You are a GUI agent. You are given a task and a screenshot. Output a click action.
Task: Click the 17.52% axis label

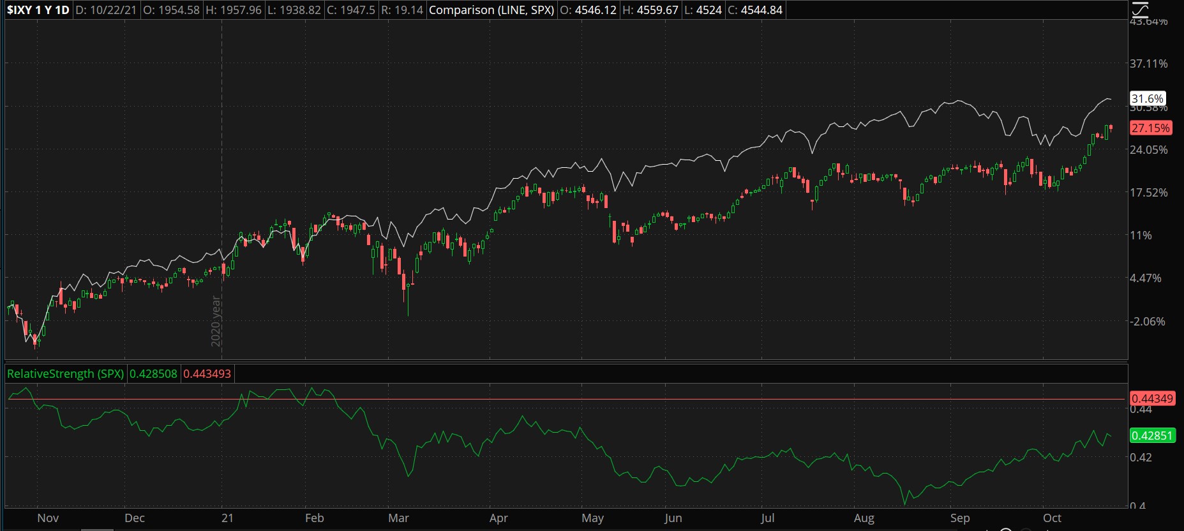point(1149,193)
